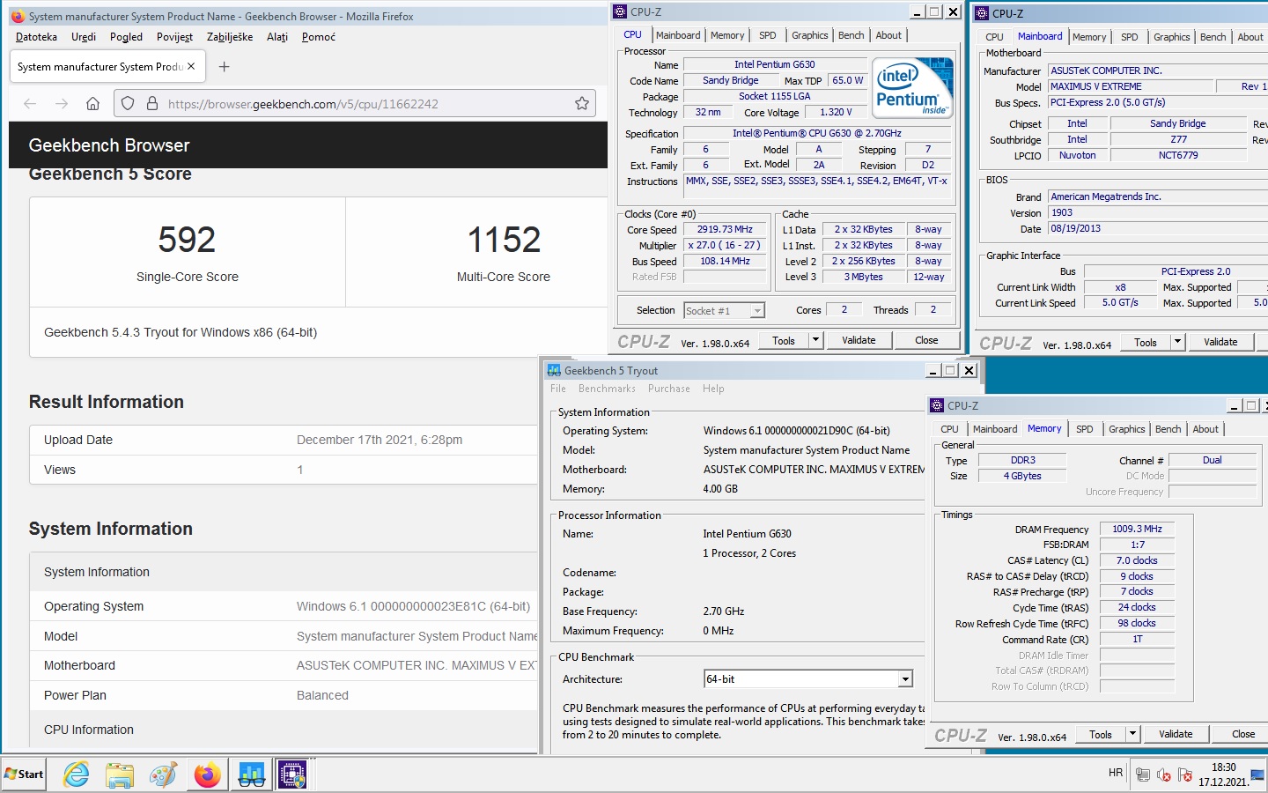The image size is (1268, 793).
Task: Open Tools dropdown arrow in Memory window
Action: (1132, 734)
